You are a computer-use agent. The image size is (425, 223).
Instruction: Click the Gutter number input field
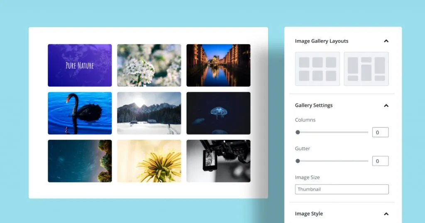tap(380, 161)
